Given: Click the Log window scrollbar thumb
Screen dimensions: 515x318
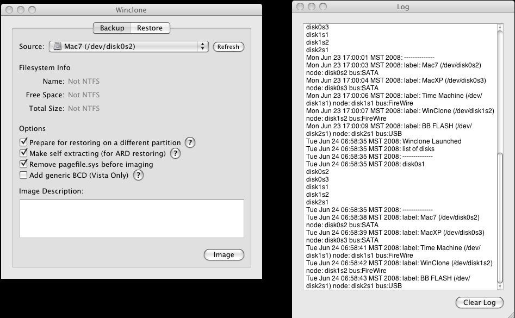Looking at the screenshot, I should point(500,218).
